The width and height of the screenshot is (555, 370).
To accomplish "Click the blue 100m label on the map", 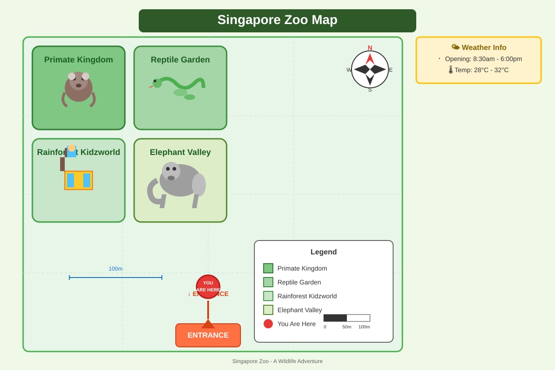I will click(116, 269).
